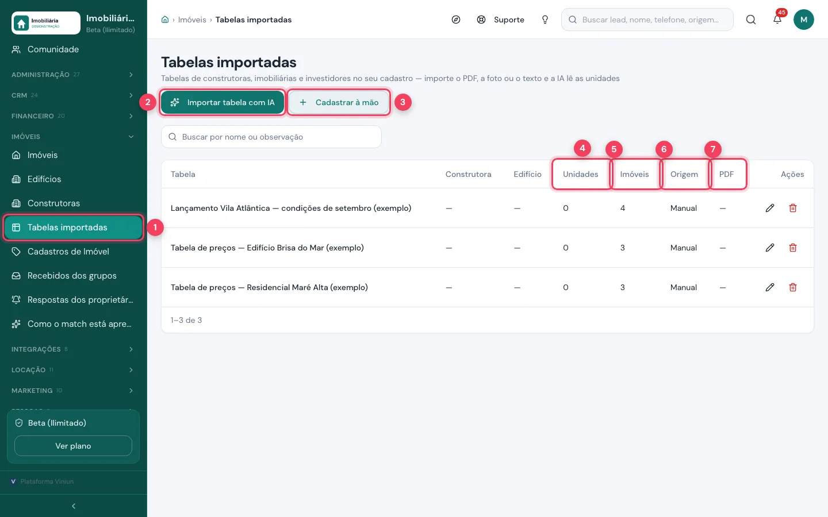Click the home breadcrumb icon
This screenshot has height=517, width=828.
165,20
